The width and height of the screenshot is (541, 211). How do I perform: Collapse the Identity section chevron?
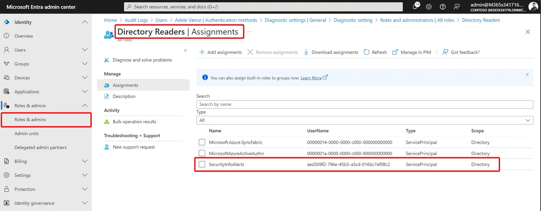tap(85, 22)
